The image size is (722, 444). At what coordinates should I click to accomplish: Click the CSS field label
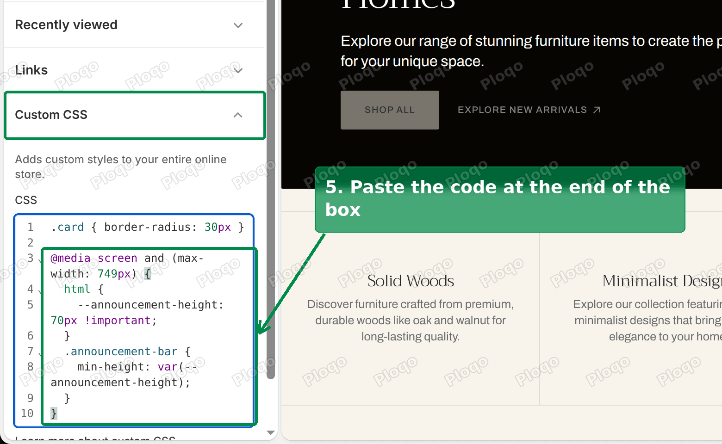coord(26,200)
